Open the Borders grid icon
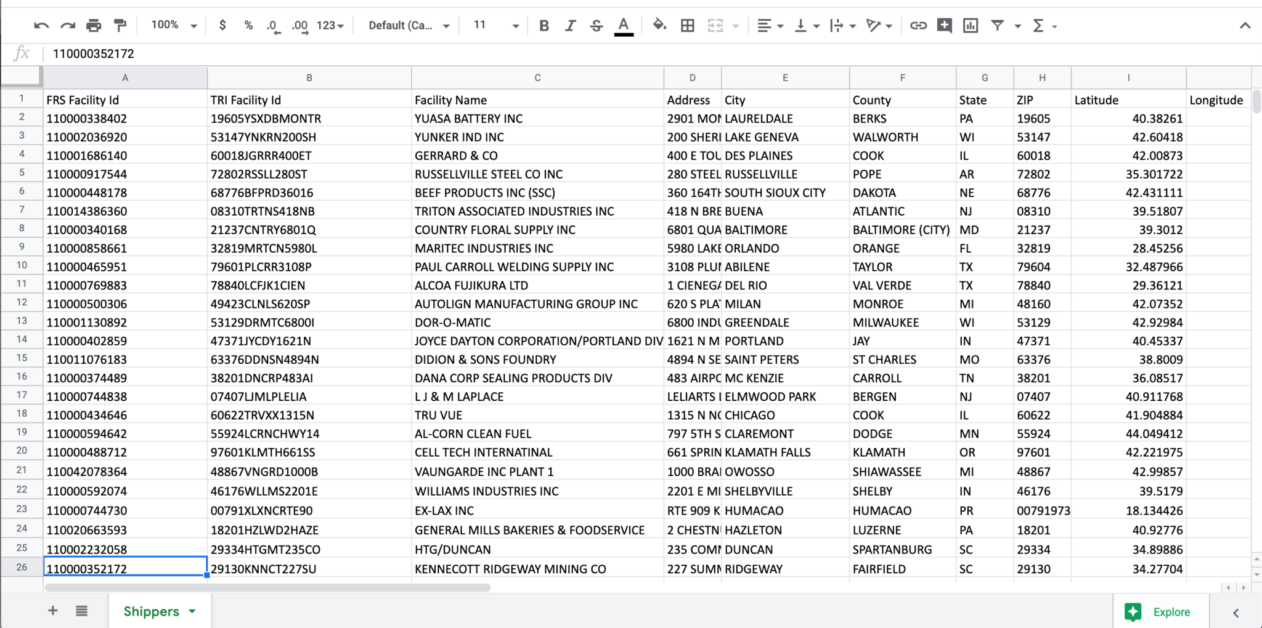 pos(688,26)
